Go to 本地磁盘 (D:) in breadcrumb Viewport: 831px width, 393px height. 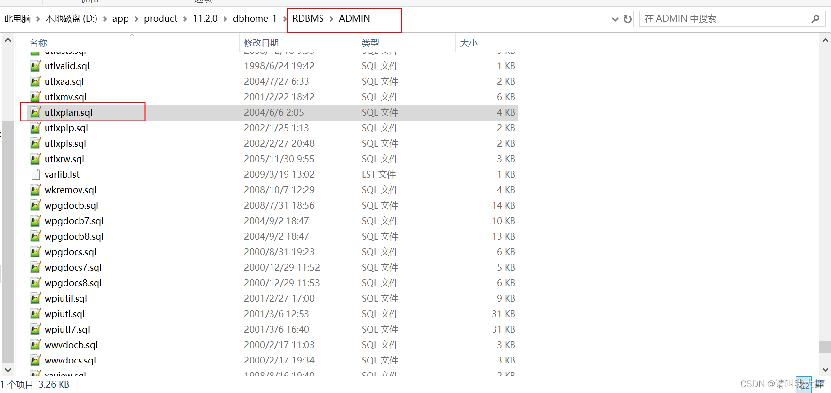pyautogui.click(x=71, y=19)
